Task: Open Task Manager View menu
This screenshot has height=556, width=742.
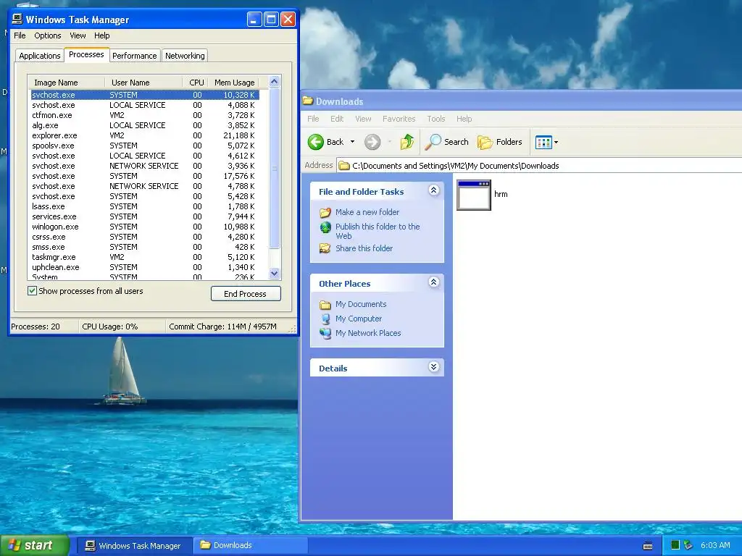Action: click(78, 35)
